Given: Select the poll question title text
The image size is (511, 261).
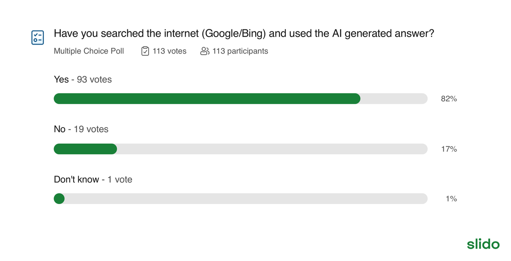Looking at the screenshot, I should coord(244,34).
